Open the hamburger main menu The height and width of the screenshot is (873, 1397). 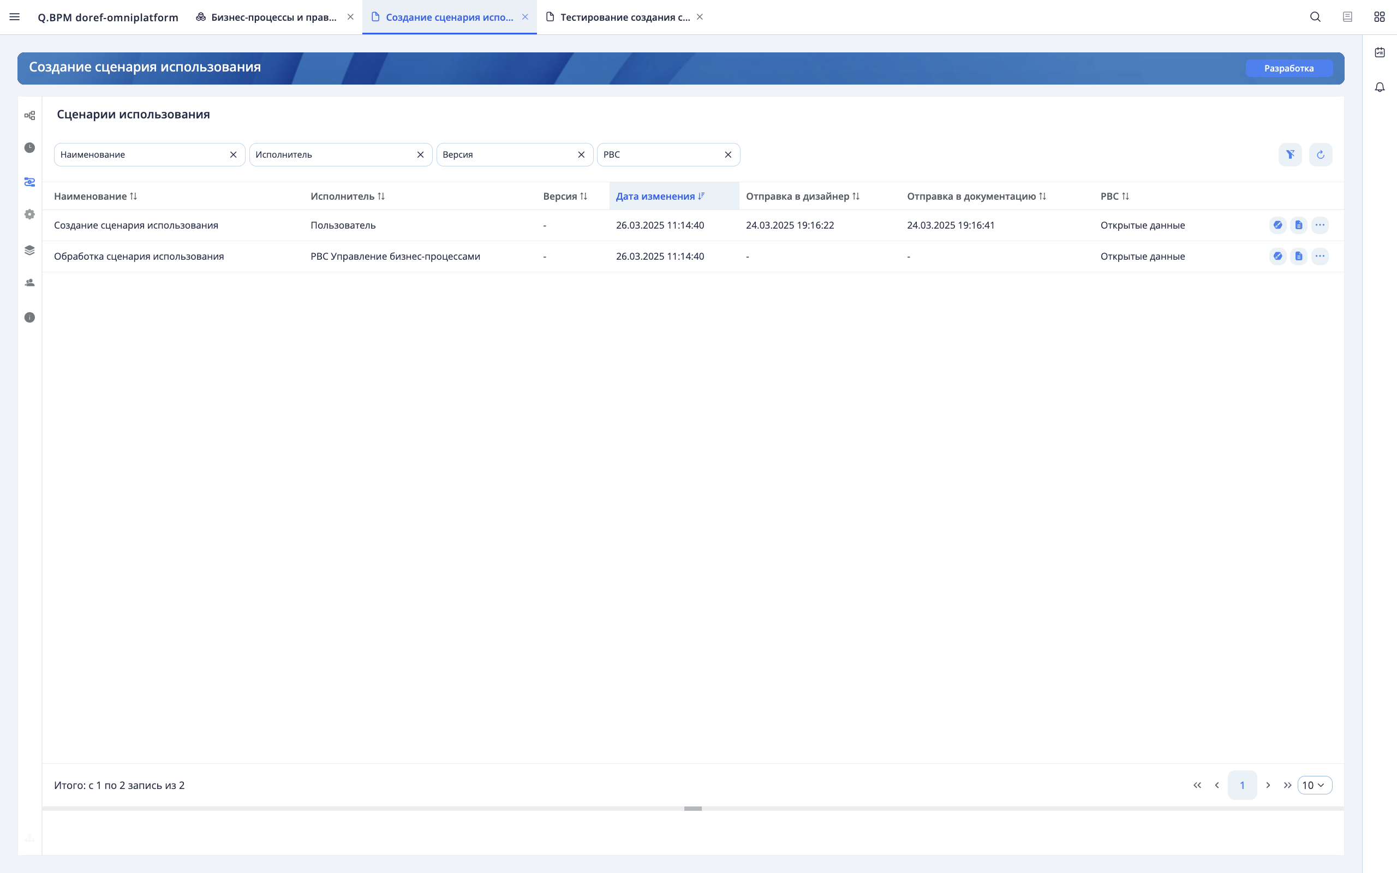14,17
